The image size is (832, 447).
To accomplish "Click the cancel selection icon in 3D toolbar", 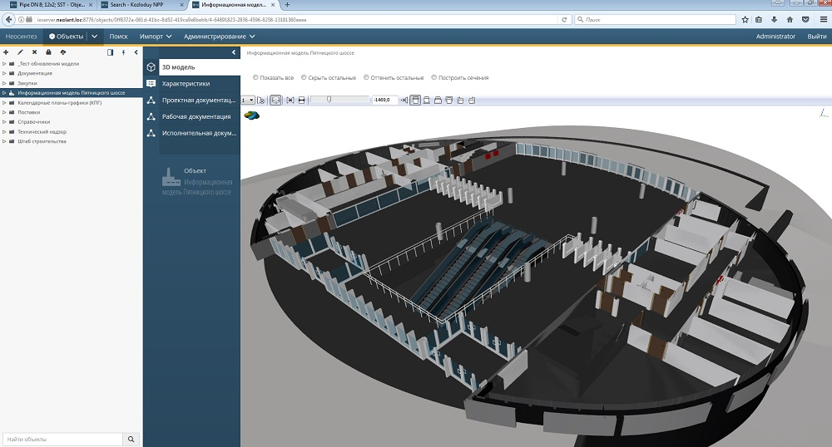I will coord(261,100).
